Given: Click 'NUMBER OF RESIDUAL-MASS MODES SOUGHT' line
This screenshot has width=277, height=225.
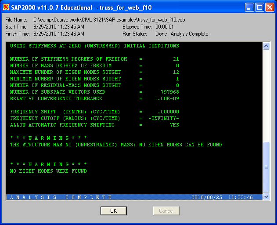Looking at the screenshot, I should click(94, 85).
